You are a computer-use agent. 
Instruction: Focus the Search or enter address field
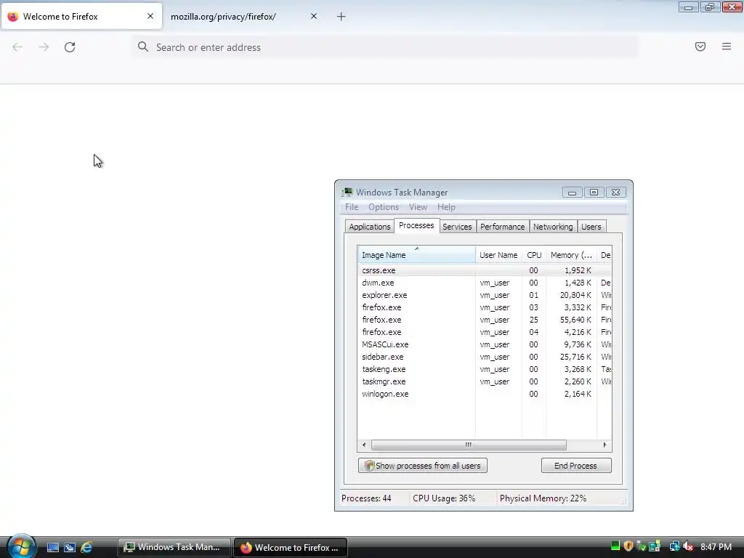point(385,47)
